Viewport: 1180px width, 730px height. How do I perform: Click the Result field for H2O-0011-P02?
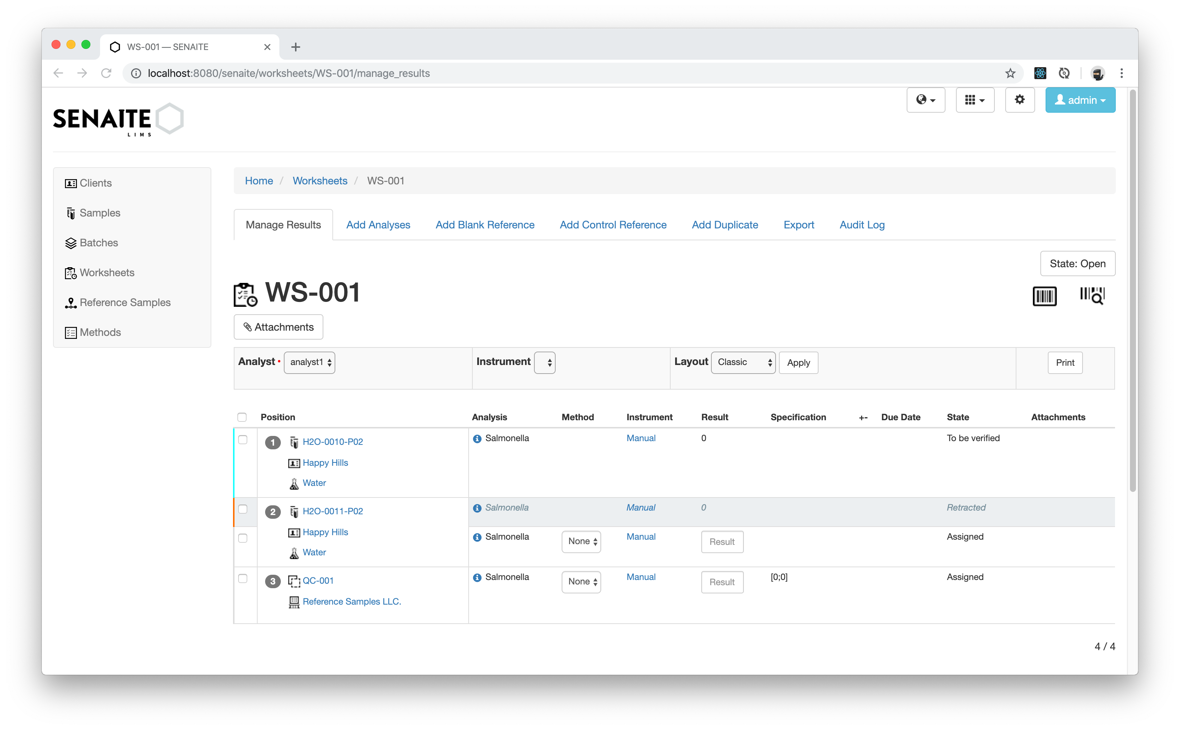(x=722, y=542)
